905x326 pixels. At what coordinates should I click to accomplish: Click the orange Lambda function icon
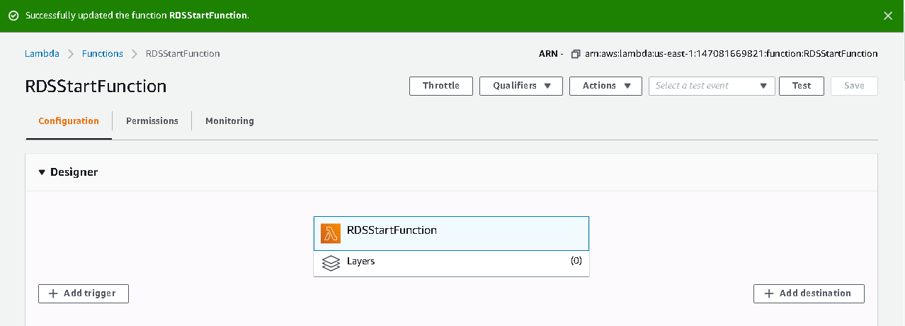331,233
